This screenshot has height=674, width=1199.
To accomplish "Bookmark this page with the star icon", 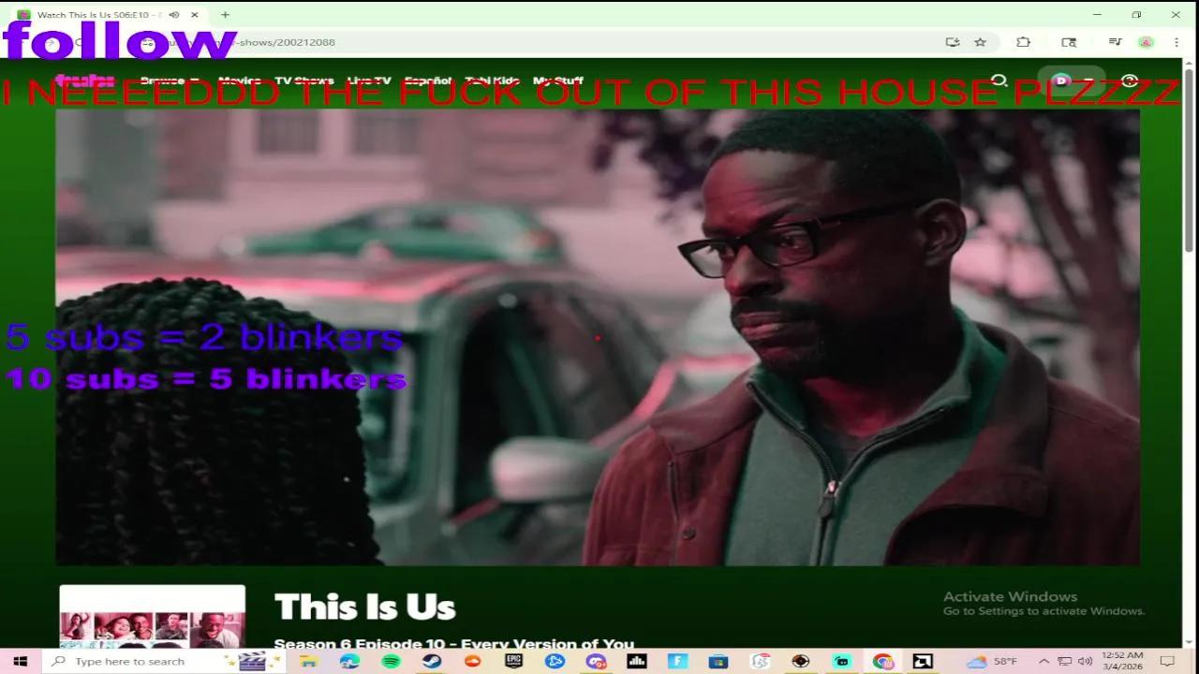I will 980,42.
